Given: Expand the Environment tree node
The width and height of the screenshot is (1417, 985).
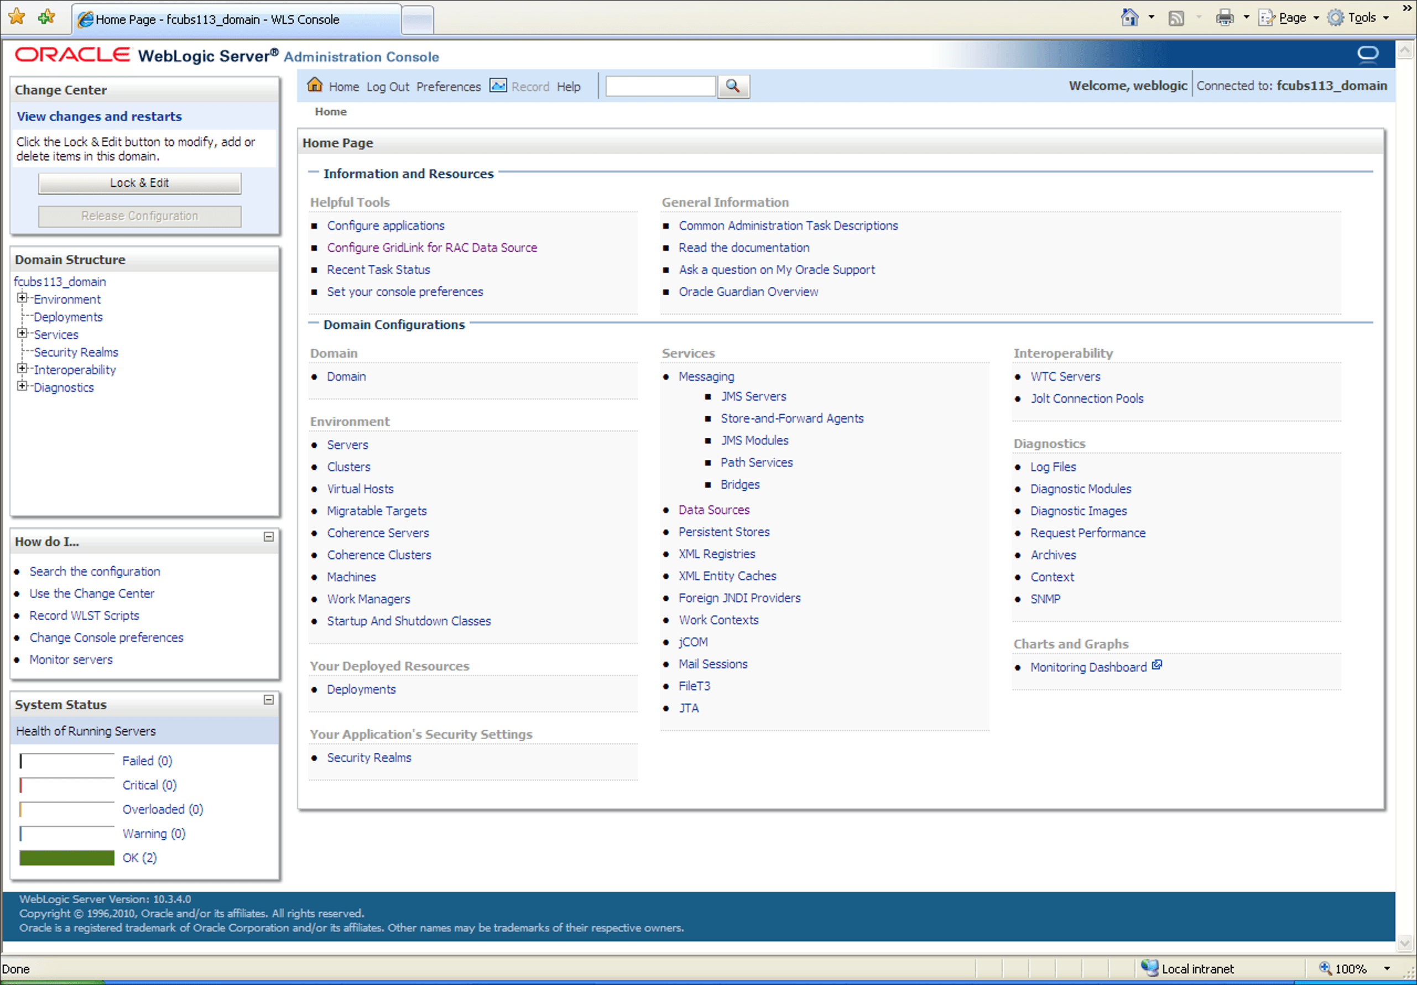Looking at the screenshot, I should coord(22,298).
